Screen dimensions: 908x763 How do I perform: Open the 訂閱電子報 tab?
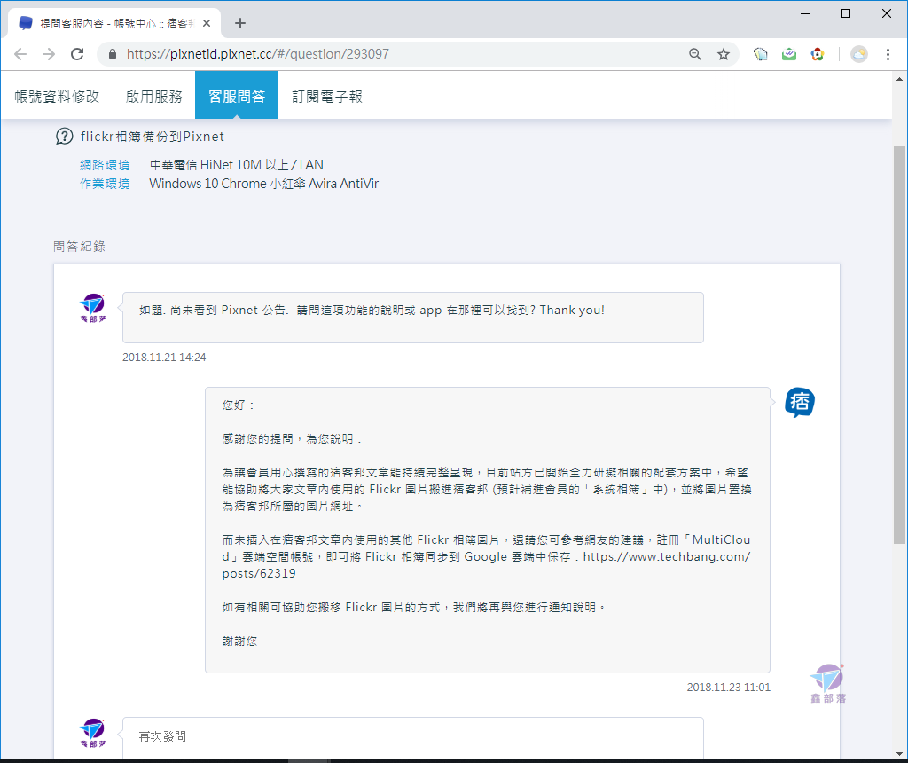327,97
